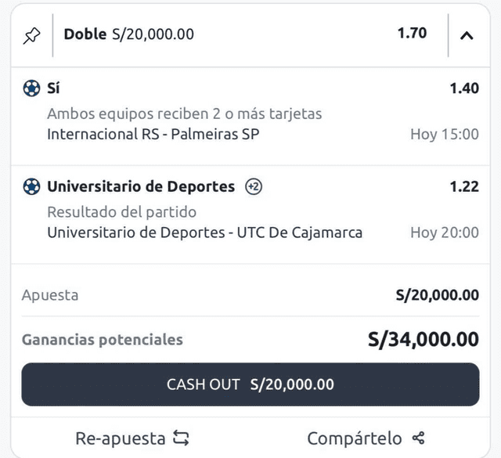Click the 1.70 total odds value
The height and width of the screenshot is (458, 501).
[412, 34]
